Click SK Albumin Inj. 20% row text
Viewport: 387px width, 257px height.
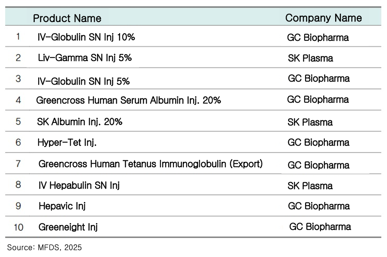pyautogui.click(x=80, y=122)
